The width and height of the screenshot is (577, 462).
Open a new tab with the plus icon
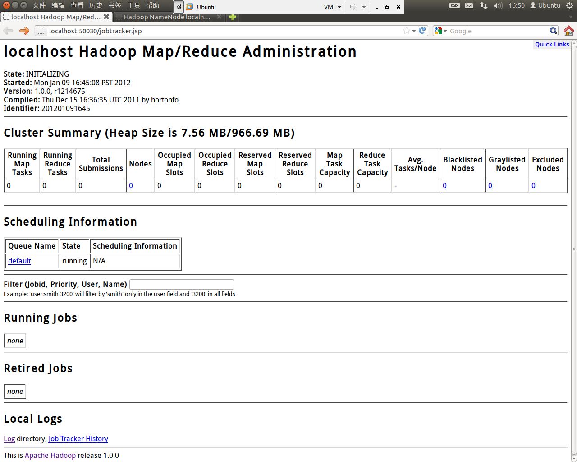[x=233, y=17]
